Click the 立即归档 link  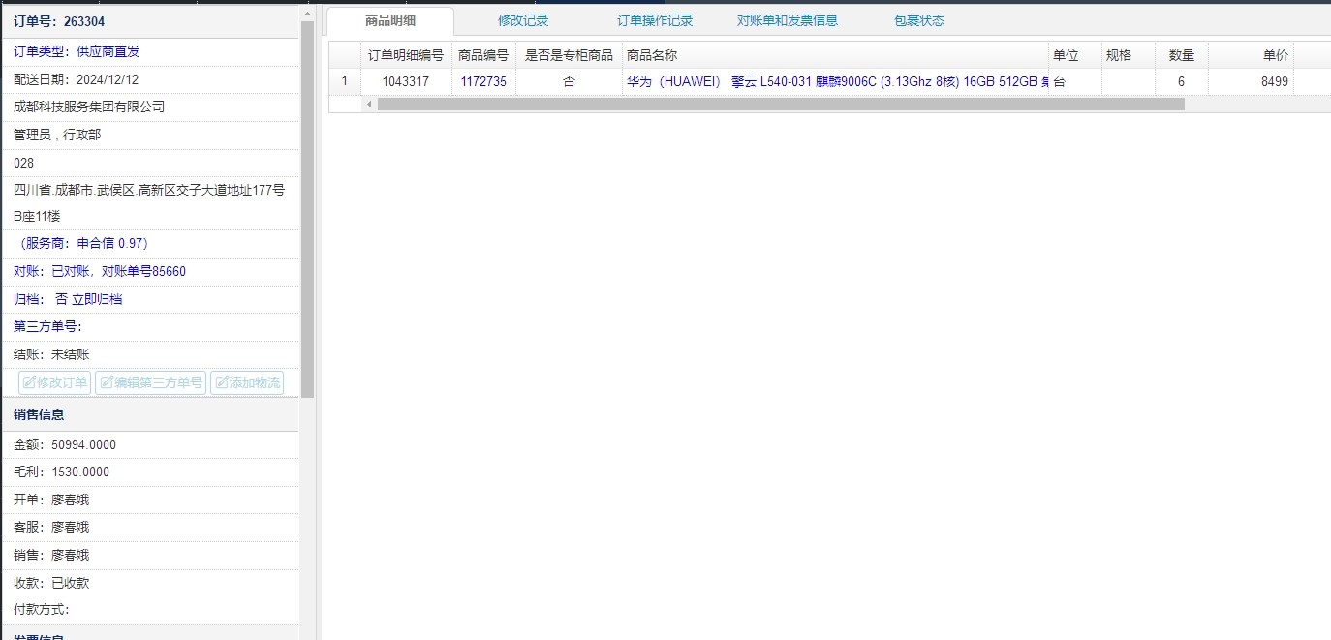pos(97,299)
